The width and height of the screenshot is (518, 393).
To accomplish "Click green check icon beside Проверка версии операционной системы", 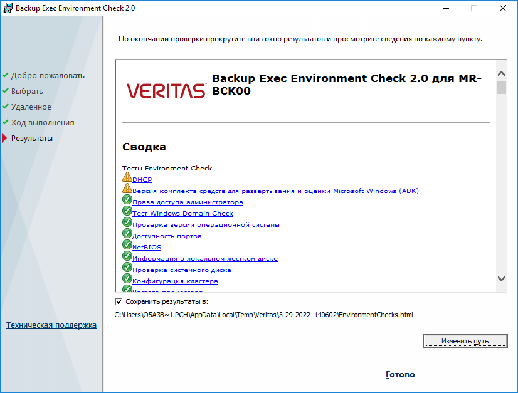I will point(127,223).
